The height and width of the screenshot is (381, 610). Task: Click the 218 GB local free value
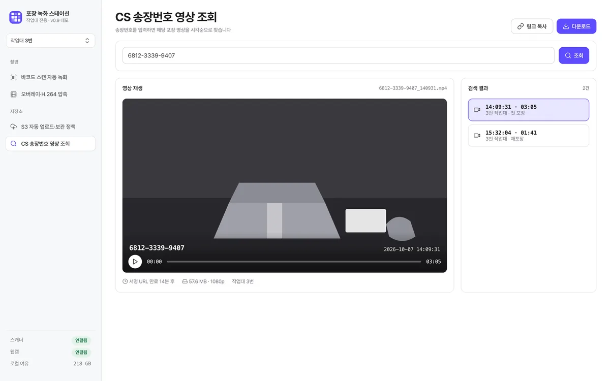[82, 364]
